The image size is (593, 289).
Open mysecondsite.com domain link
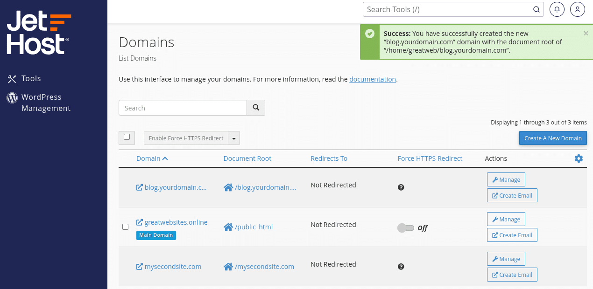(169, 267)
